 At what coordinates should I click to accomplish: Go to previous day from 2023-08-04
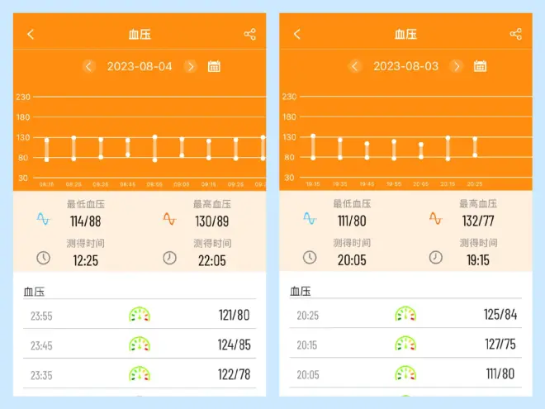point(89,66)
